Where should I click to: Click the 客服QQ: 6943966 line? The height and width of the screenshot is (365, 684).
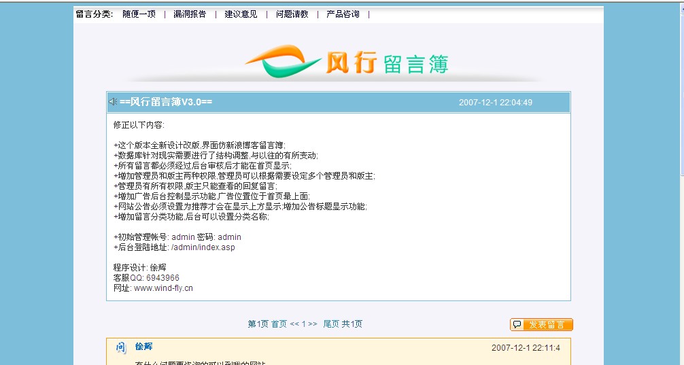(146, 278)
